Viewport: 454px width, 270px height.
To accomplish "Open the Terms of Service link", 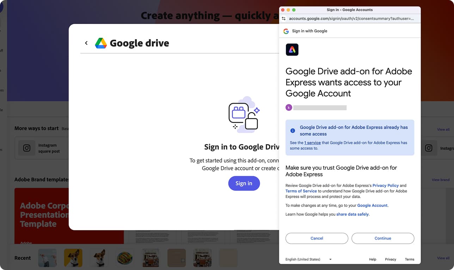I will click(301, 191).
